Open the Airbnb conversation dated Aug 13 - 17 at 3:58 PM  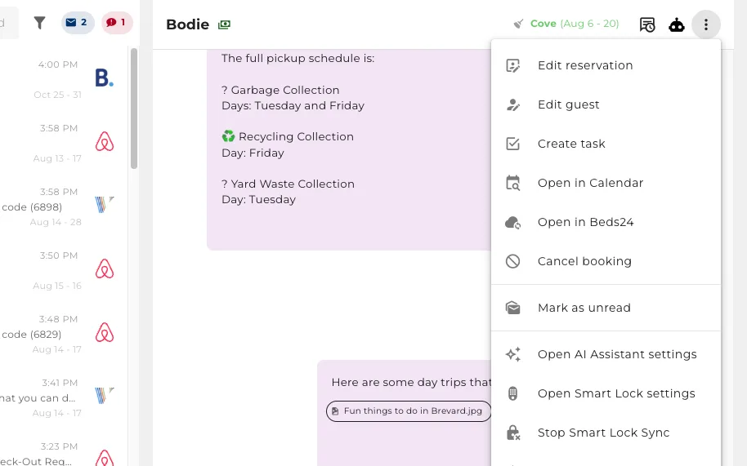[62, 143]
